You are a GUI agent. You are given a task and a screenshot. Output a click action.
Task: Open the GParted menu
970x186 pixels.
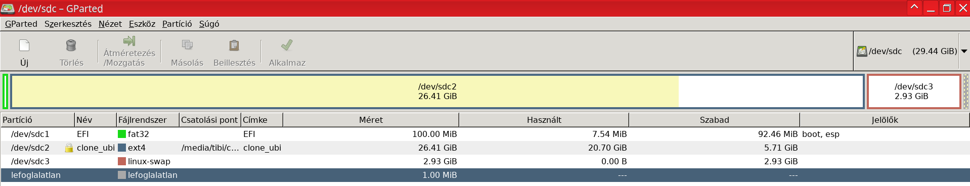pos(21,24)
